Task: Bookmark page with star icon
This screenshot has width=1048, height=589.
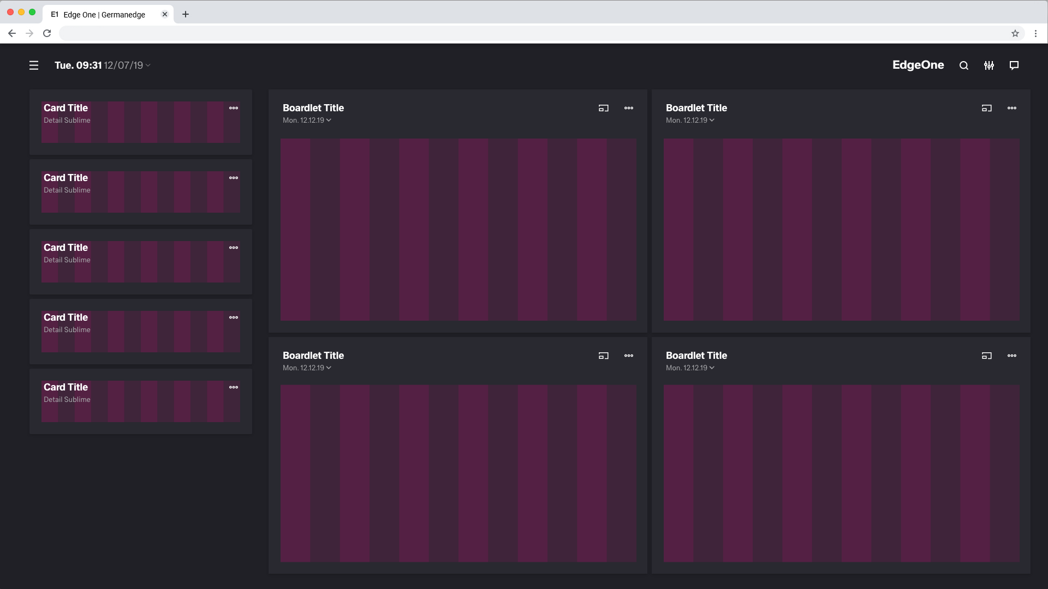Action: [1015, 33]
